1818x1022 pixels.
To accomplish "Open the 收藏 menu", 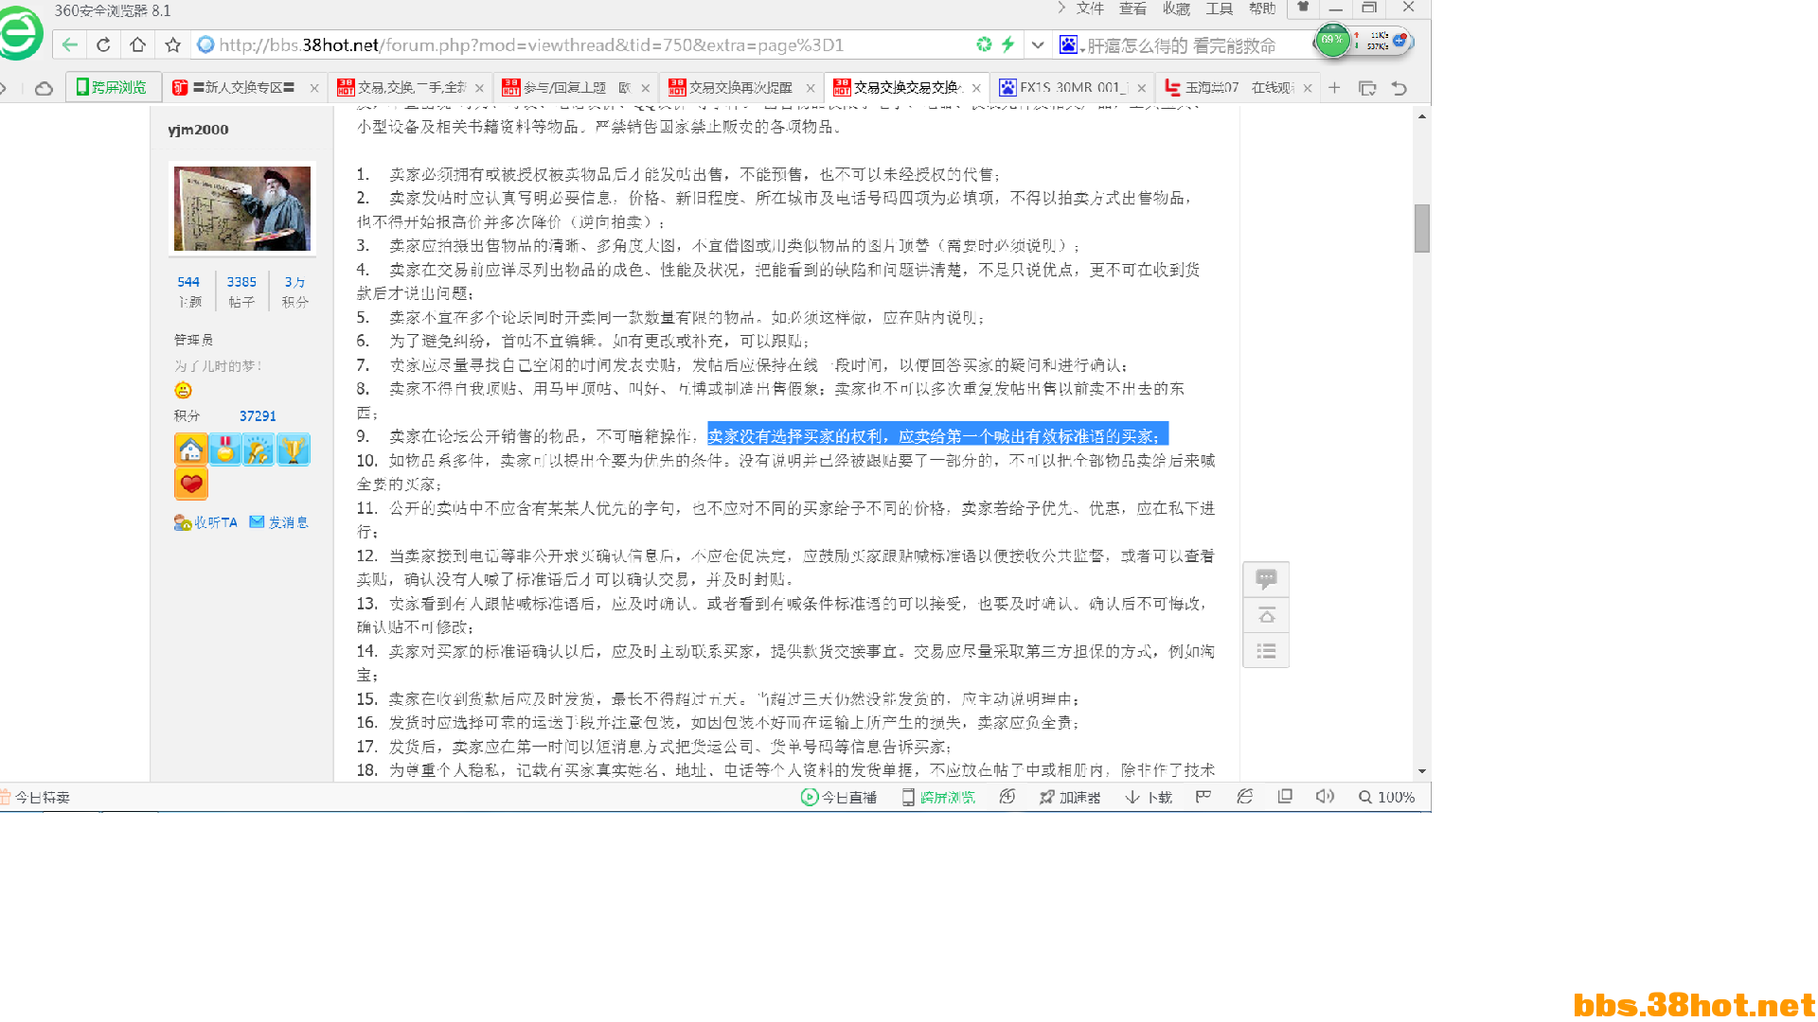I will [1176, 9].
